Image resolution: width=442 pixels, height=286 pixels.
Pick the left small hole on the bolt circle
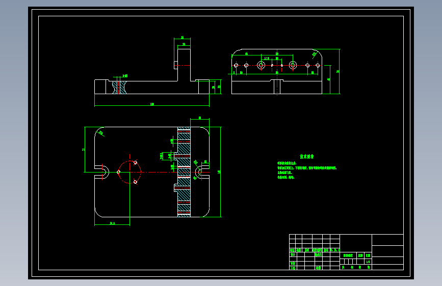point(118,172)
